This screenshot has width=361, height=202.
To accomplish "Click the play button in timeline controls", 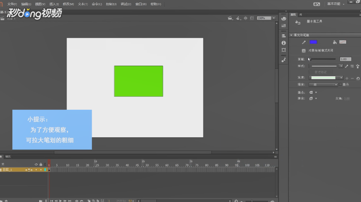I will (61, 200).
